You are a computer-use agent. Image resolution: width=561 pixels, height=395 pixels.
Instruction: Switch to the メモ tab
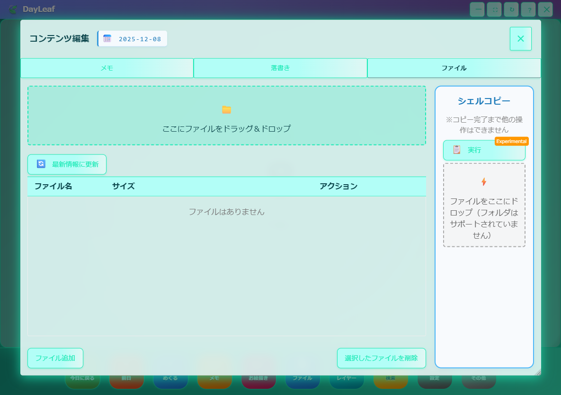click(x=107, y=68)
